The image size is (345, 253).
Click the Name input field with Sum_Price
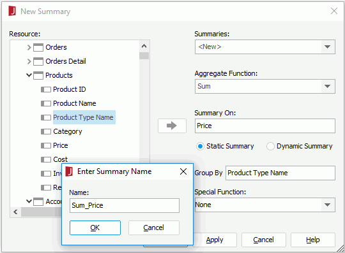click(125, 206)
